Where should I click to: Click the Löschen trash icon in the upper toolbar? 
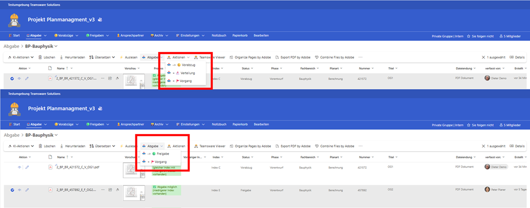point(40,57)
